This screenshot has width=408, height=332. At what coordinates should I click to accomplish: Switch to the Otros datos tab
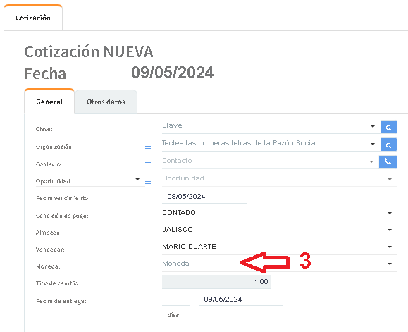tap(106, 102)
